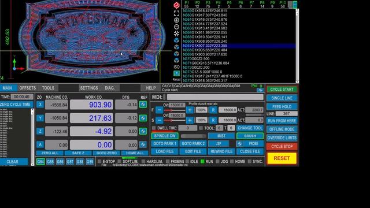Adjust the spindle speed override slider
370x208 pixels.
click(x=175, y=121)
